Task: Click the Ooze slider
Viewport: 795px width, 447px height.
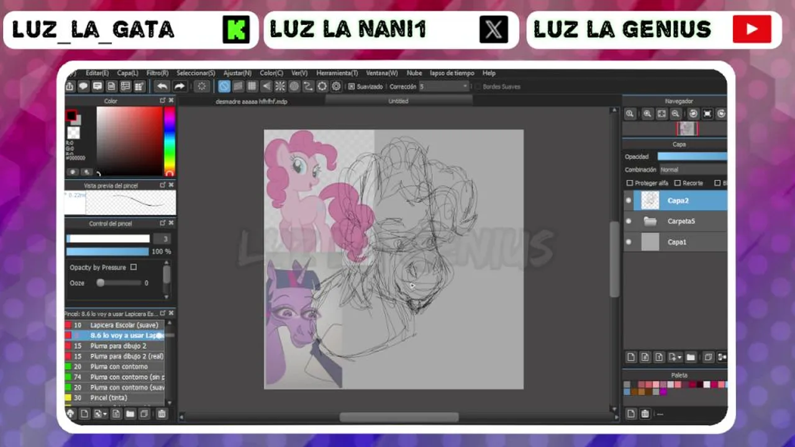Action: 118,282
